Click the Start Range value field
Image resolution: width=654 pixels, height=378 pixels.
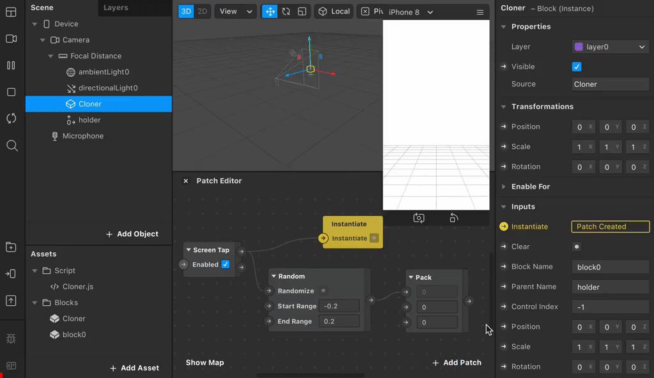[338, 306]
